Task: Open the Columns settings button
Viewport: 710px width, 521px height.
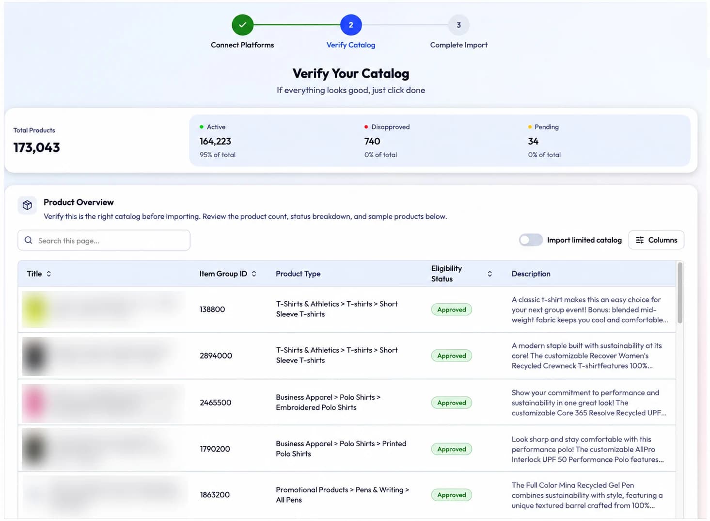Action: click(x=656, y=240)
